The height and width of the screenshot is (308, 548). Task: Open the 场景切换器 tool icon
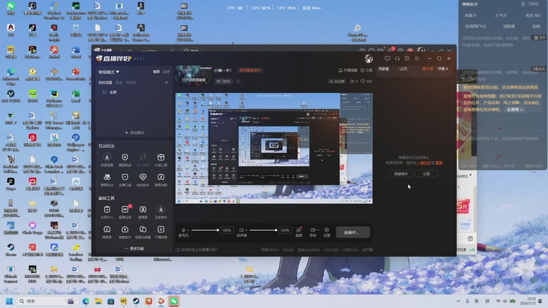143,229
